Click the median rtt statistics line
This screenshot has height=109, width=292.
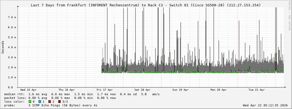(82, 94)
